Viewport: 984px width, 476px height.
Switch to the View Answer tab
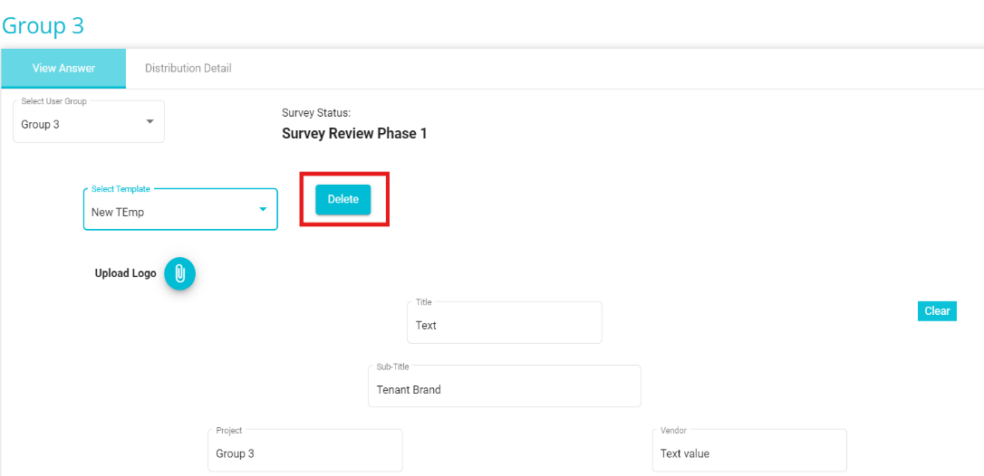click(63, 69)
